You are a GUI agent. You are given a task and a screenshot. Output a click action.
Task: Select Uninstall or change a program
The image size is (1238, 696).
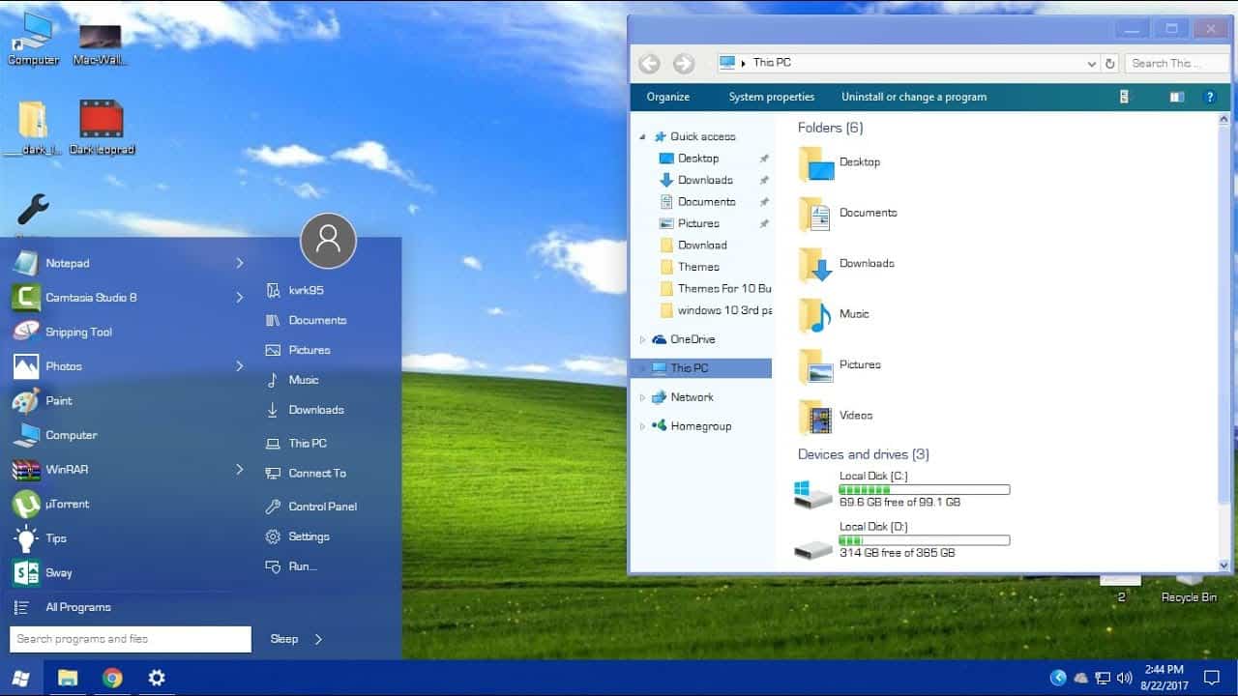(913, 97)
